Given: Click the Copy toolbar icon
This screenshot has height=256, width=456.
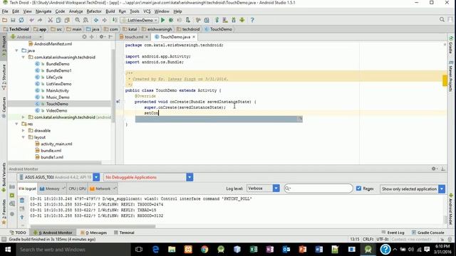Looking at the screenshot, I should 58,20.
